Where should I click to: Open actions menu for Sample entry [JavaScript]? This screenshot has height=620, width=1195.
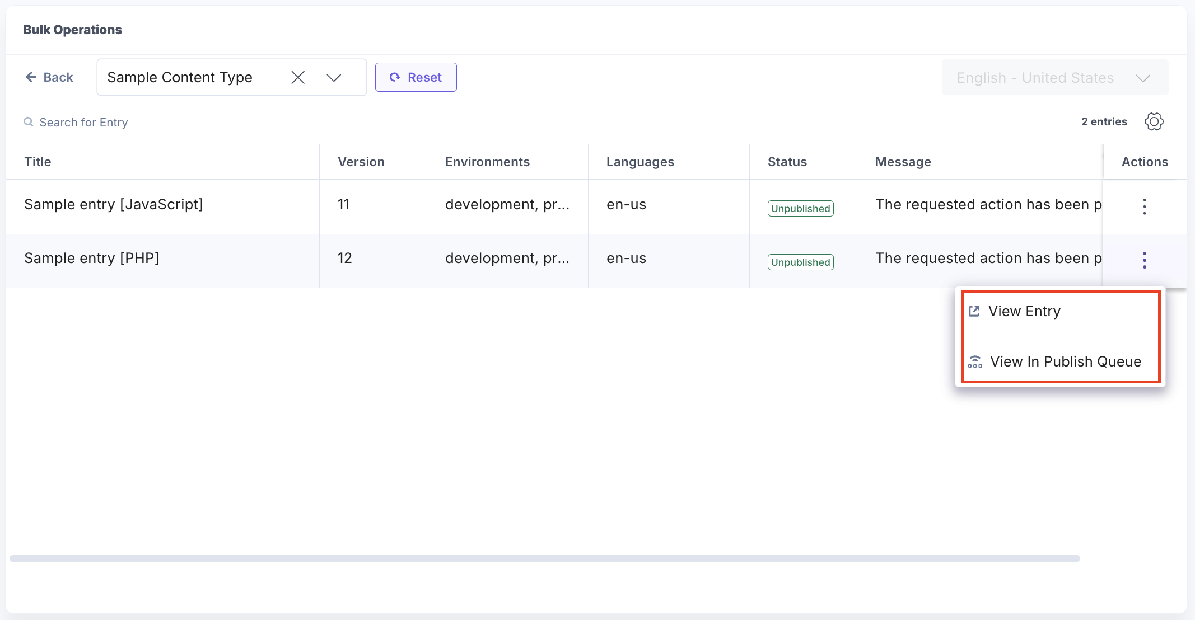point(1144,206)
